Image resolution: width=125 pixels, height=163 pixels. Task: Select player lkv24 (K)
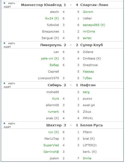pos(52,18)
